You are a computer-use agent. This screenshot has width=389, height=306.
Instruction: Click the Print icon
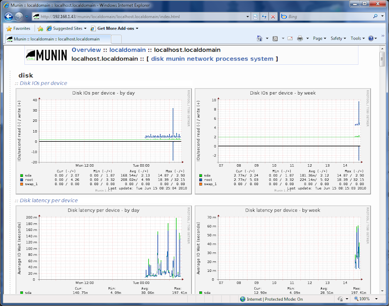300,38
